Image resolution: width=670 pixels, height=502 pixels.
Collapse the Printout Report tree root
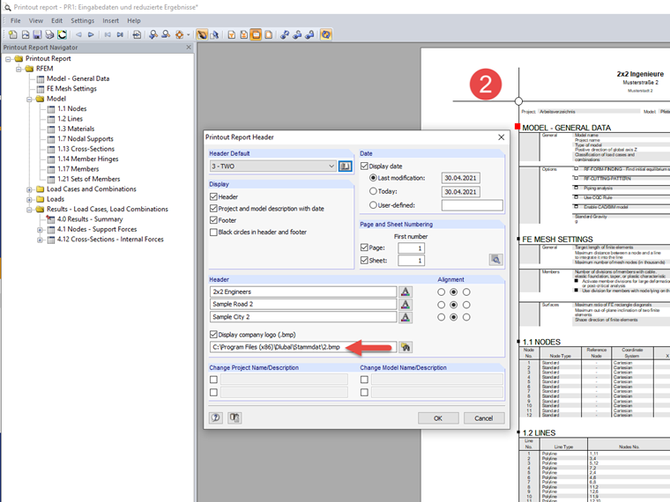tap(8, 59)
